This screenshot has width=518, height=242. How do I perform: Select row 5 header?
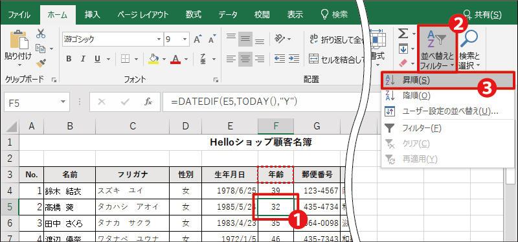(x=10, y=207)
